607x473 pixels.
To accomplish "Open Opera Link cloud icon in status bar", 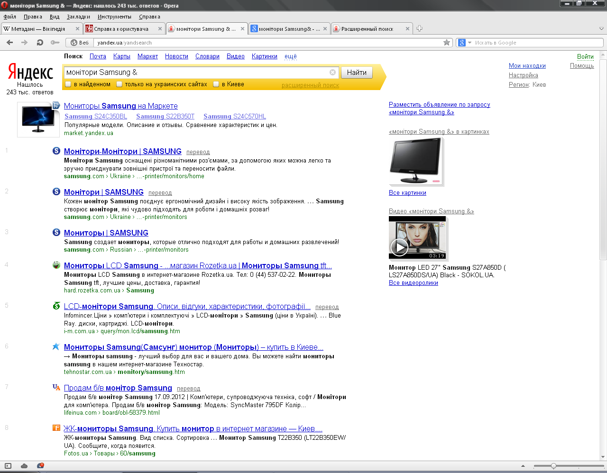I will tap(24, 466).
